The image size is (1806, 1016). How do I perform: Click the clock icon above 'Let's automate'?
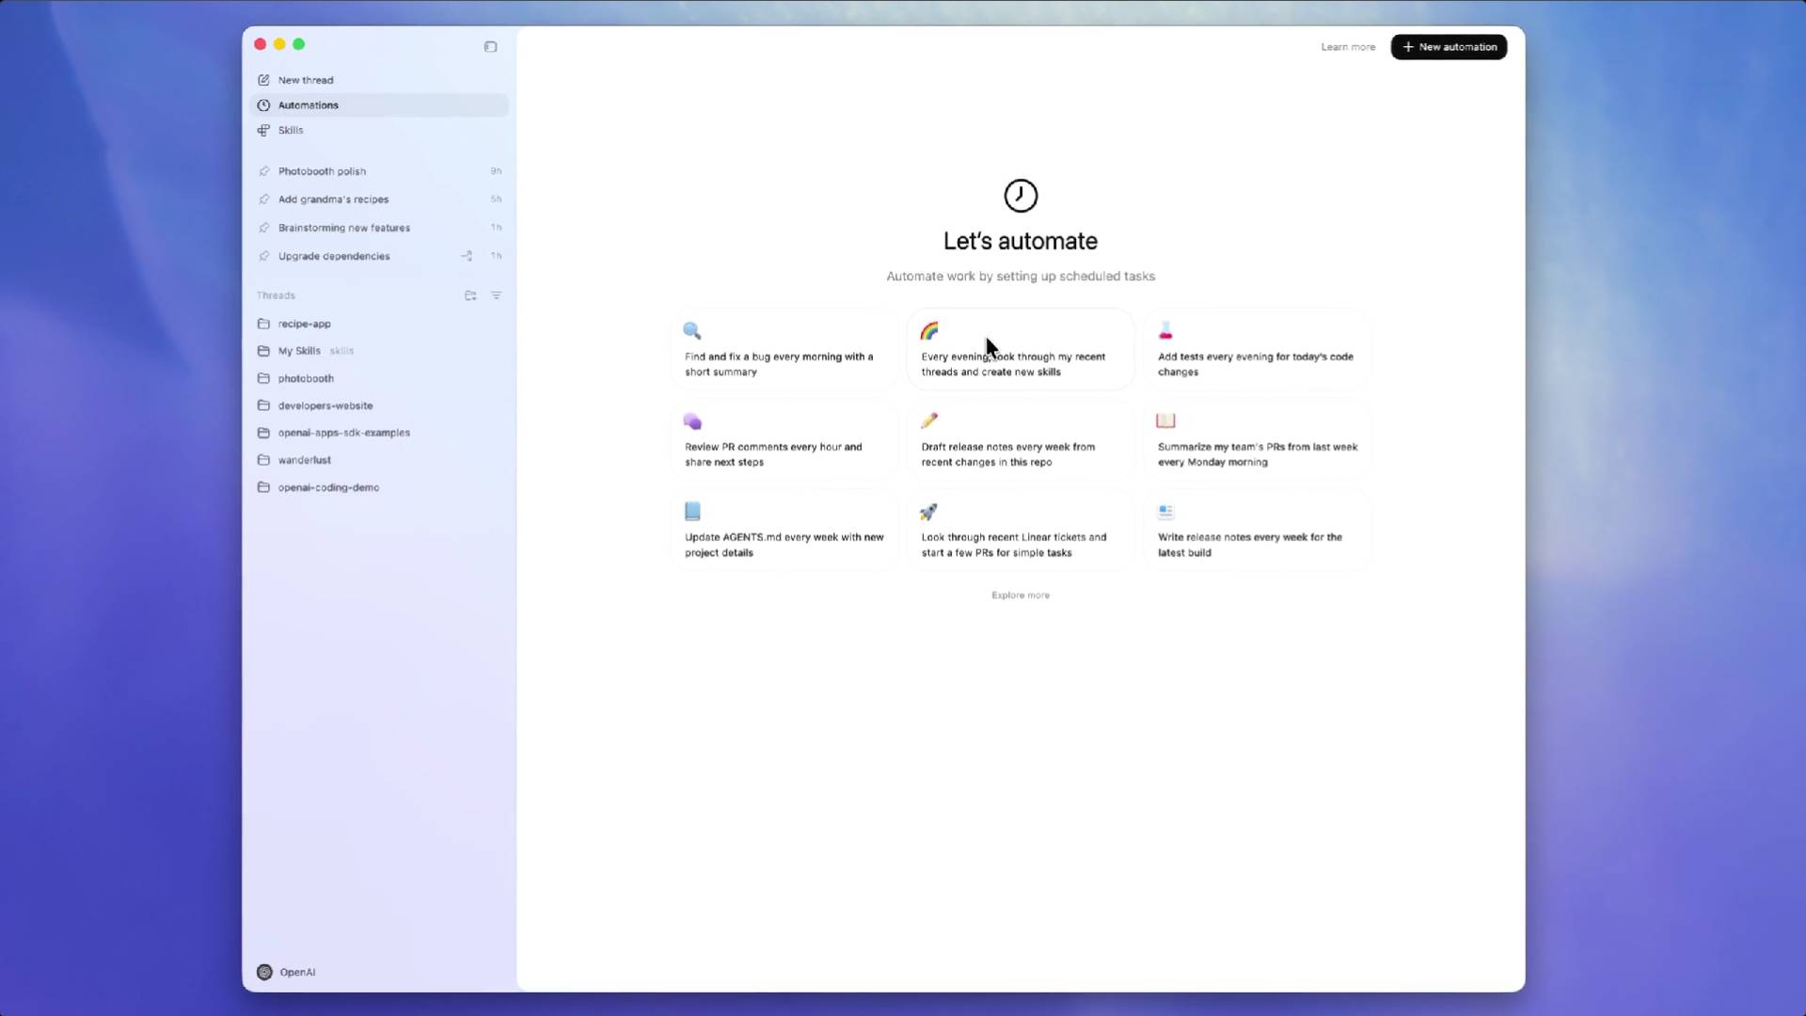1021,196
